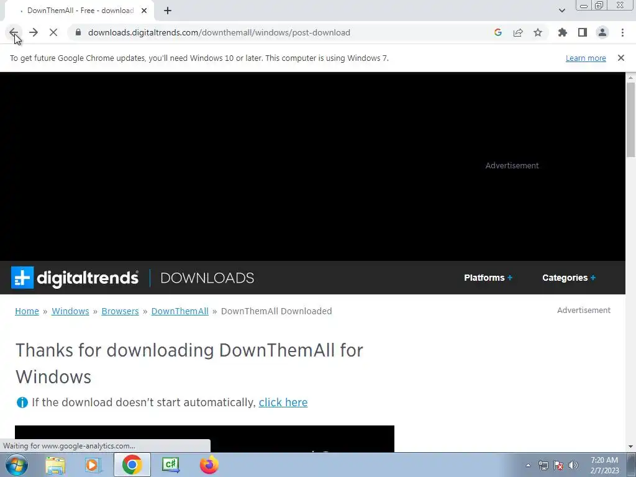Open the tab search dropdown arrow

[x=561, y=11]
